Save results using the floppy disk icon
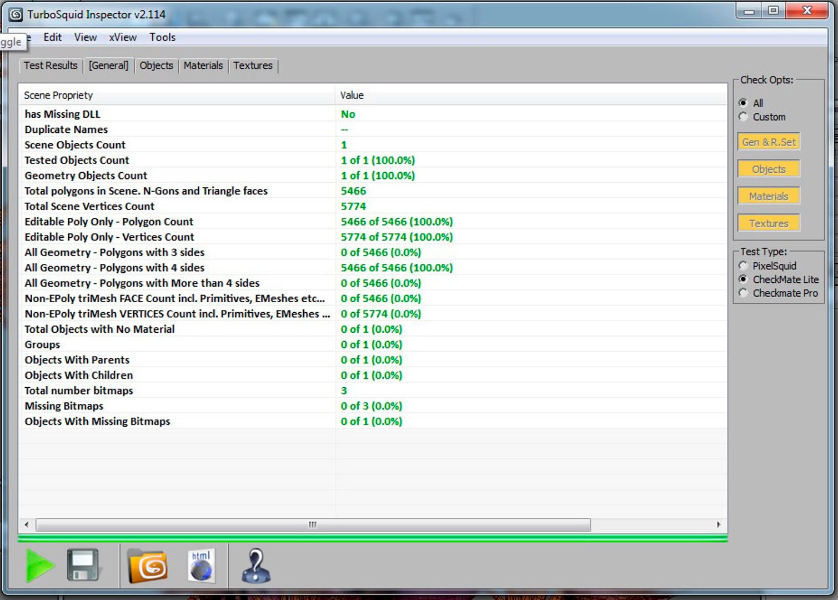Viewport: 838px width, 600px height. 83,566
